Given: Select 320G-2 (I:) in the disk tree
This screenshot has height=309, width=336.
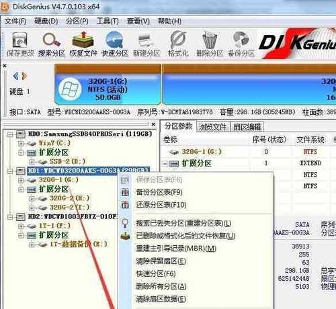Looking at the screenshot, I should coord(69,208).
